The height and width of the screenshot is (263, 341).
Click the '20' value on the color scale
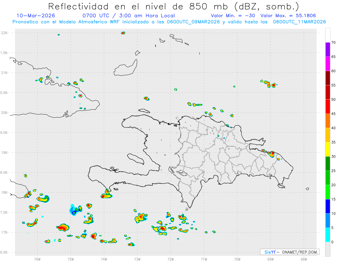[333, 185]
